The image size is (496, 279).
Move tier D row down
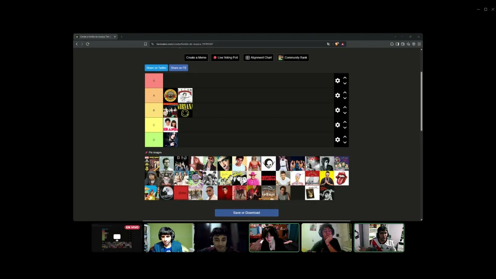[x=345, y=142]
